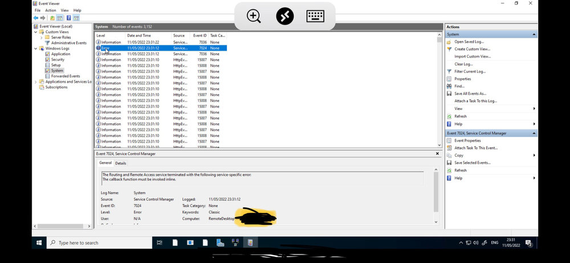570x263 pixels.
Task: Select the System log in tree
Action: [x=57, y=71]
